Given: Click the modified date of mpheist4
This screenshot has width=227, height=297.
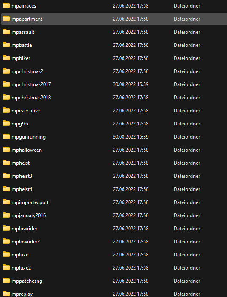Looking at the screenshot, I should click(131, 189).
